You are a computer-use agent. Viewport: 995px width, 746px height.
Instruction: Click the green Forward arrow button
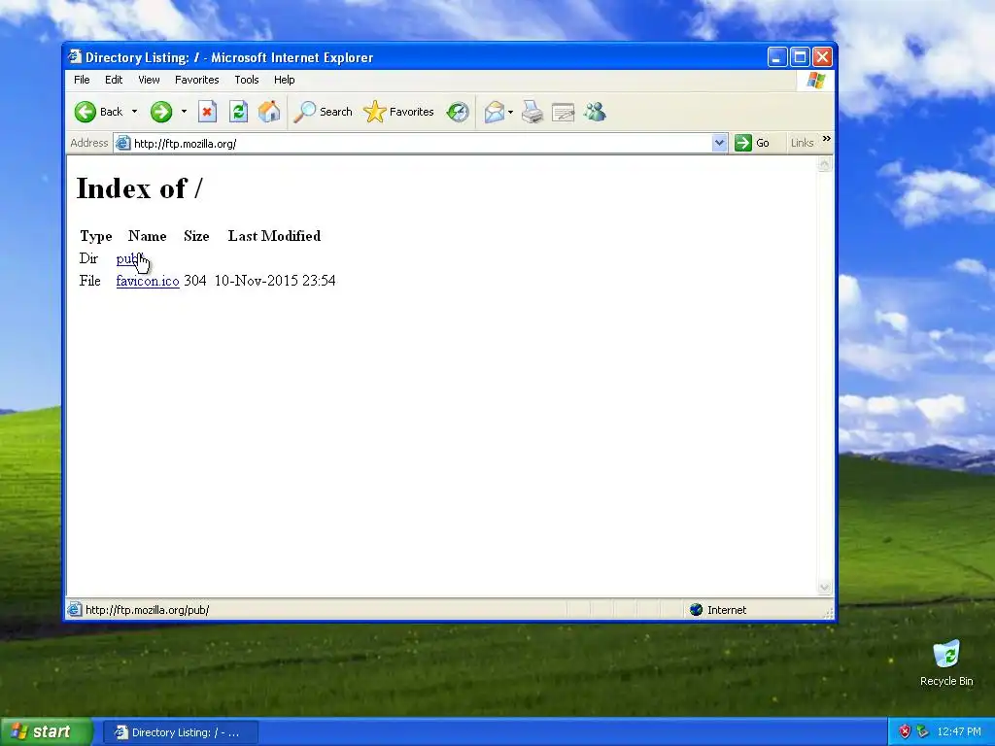tap(161, 112)
